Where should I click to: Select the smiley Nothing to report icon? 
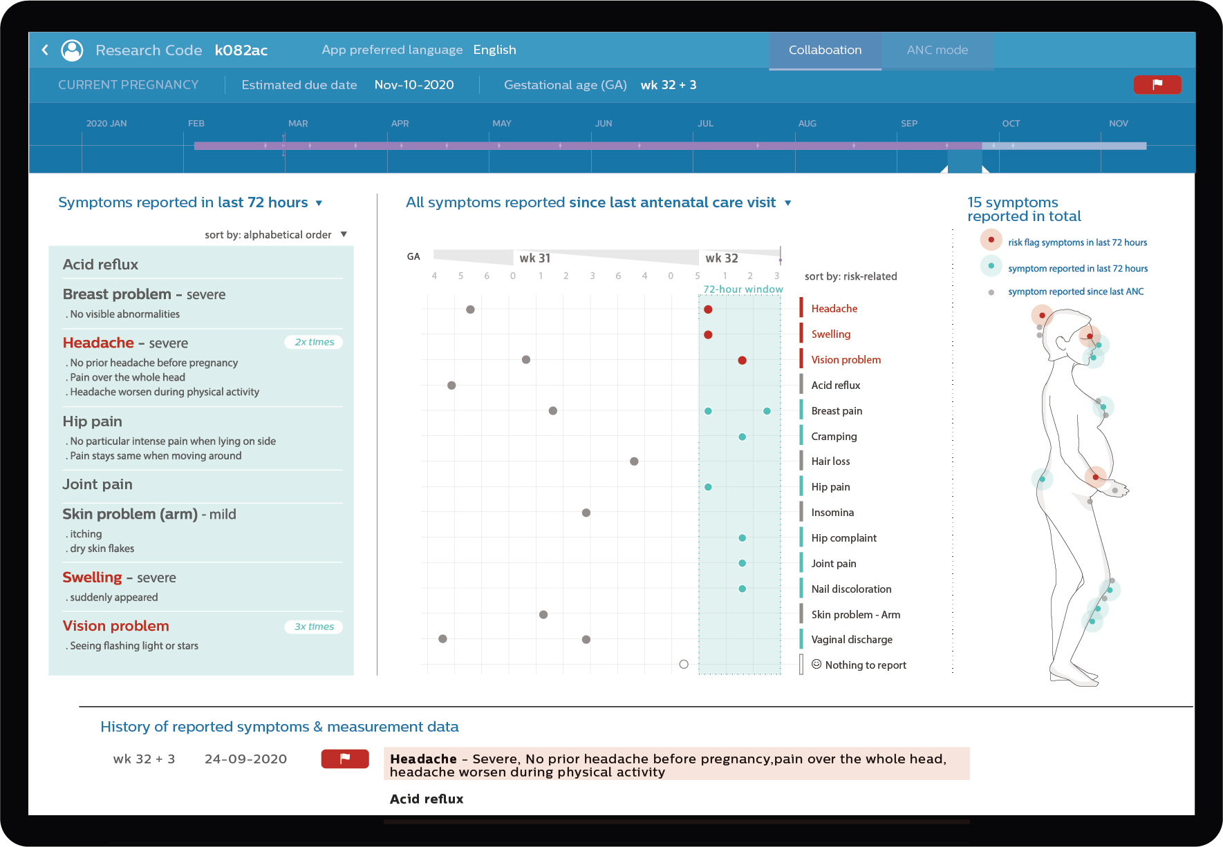pyautogui.click(x=817, y=665)
